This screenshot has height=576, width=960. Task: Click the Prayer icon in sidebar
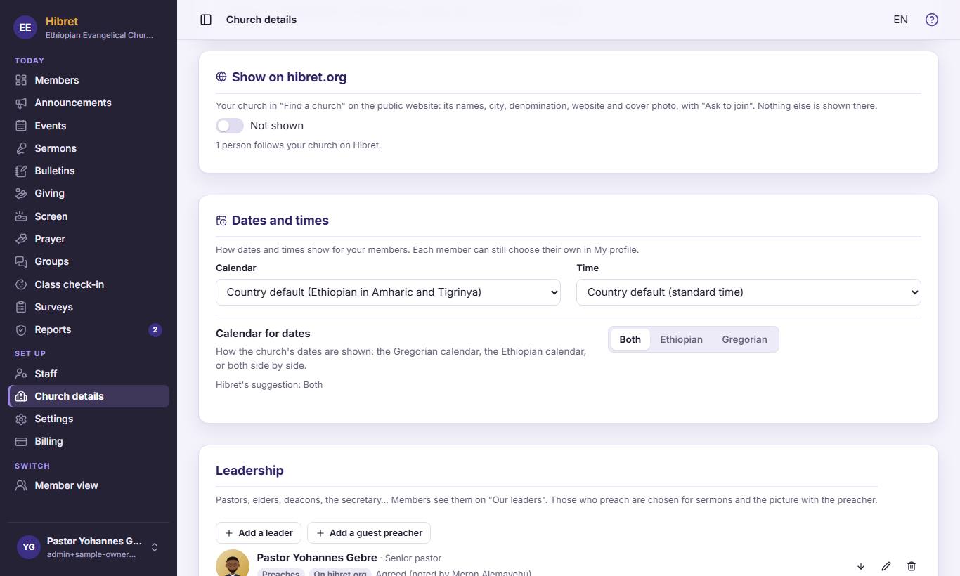pos(21,239)
